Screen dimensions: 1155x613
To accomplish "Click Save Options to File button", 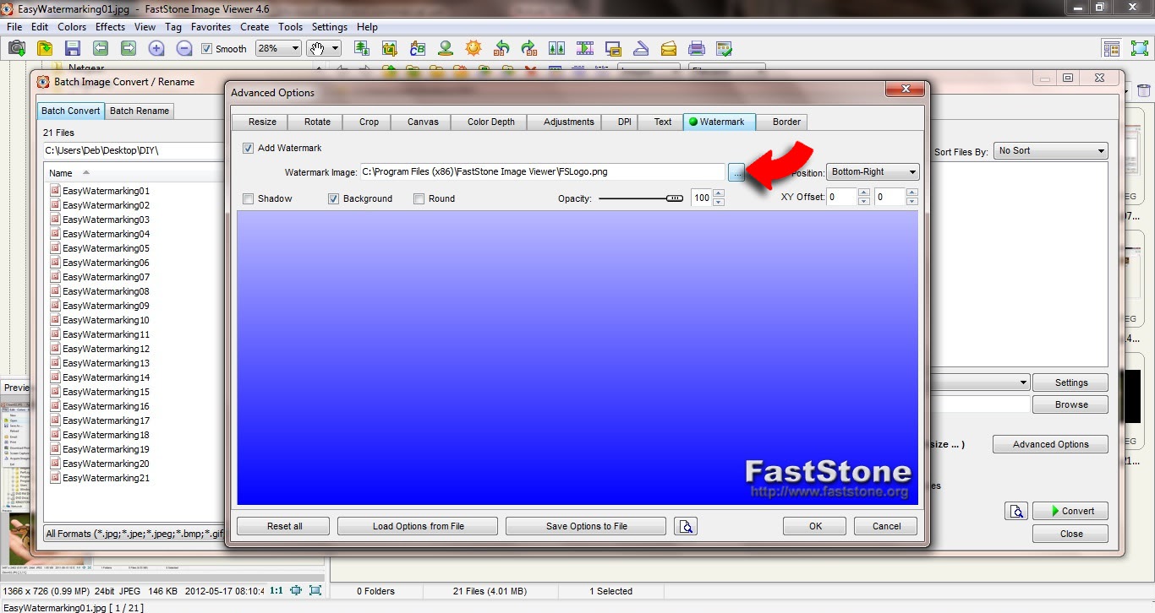I will pos(586,526).
